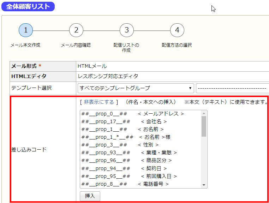Click the 配信方法の選択 step label

pos(177,45)
